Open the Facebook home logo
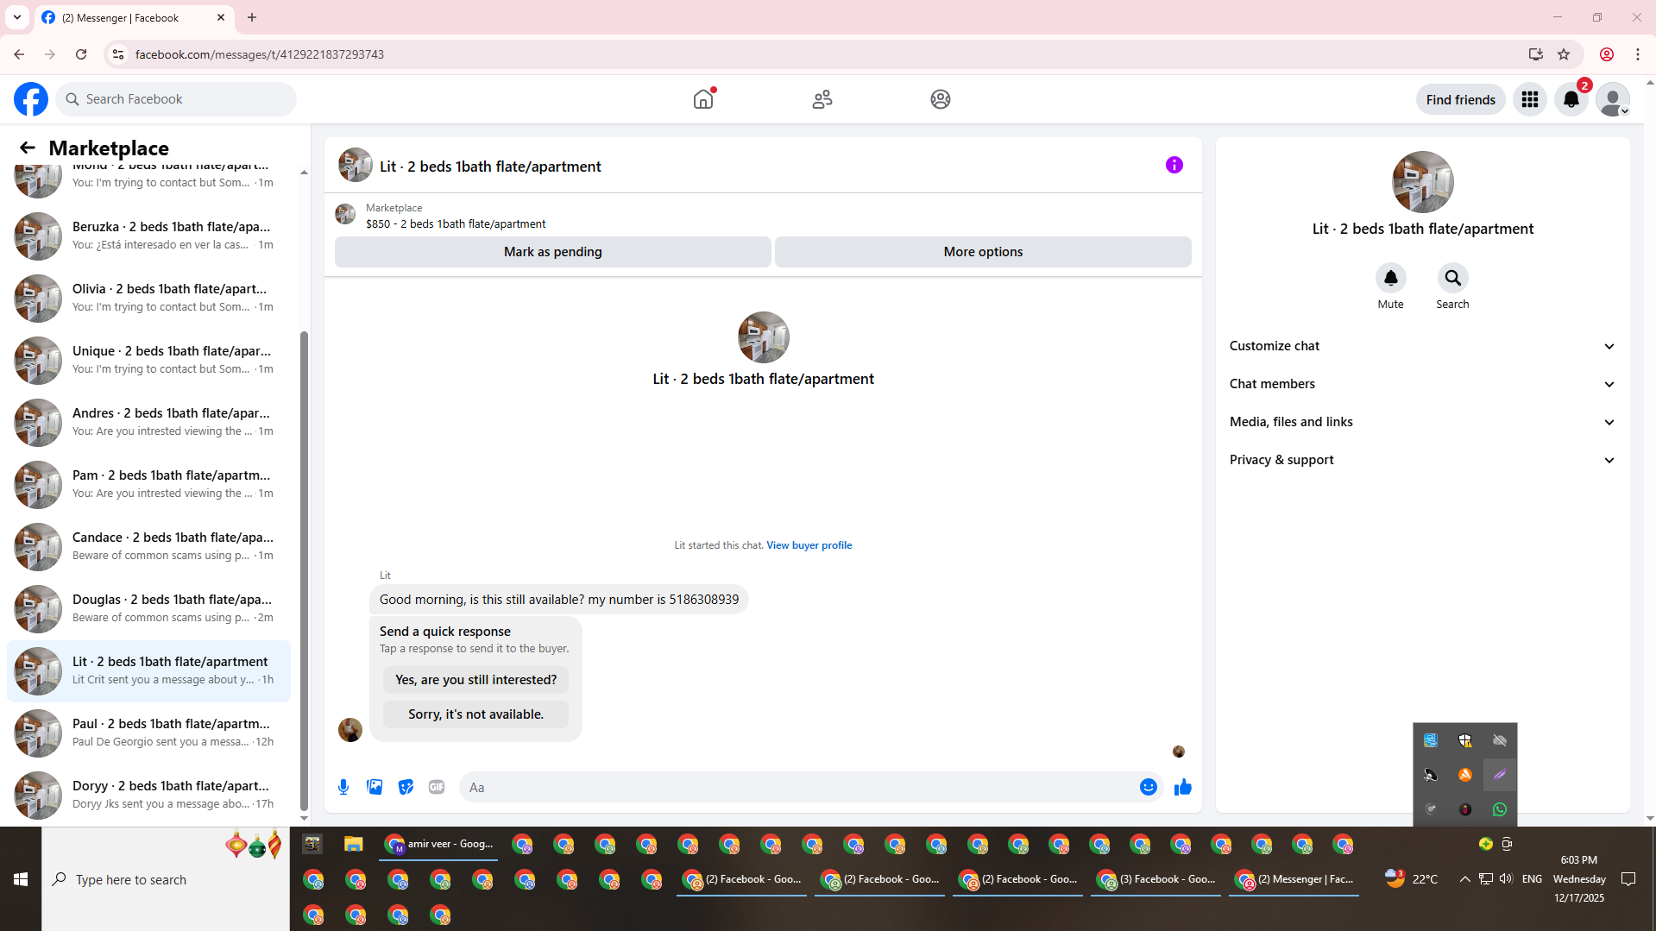The image size is (1656, 931). coord(31,99)
